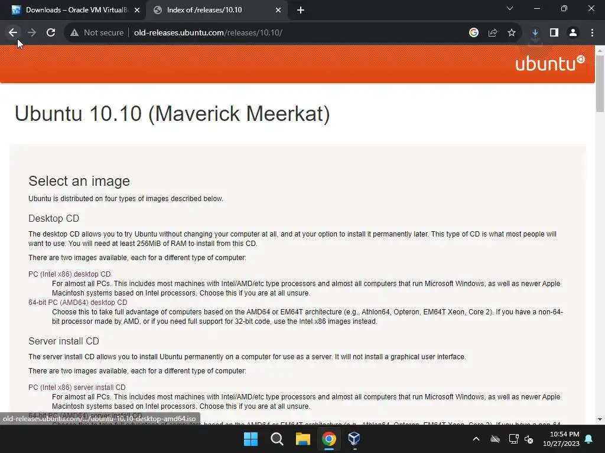Open the Chrome downloads icon
The image size is (605, 453).
pos(535,33)
